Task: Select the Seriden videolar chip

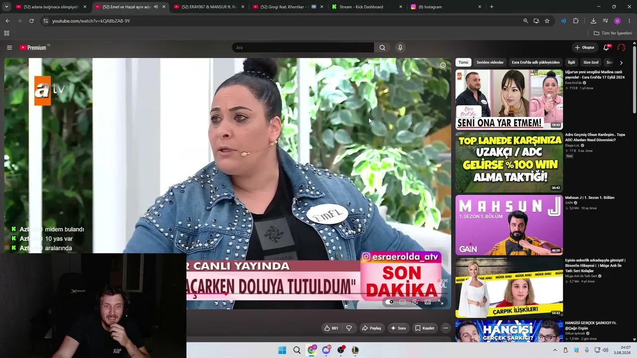Action: click(490, 63)
